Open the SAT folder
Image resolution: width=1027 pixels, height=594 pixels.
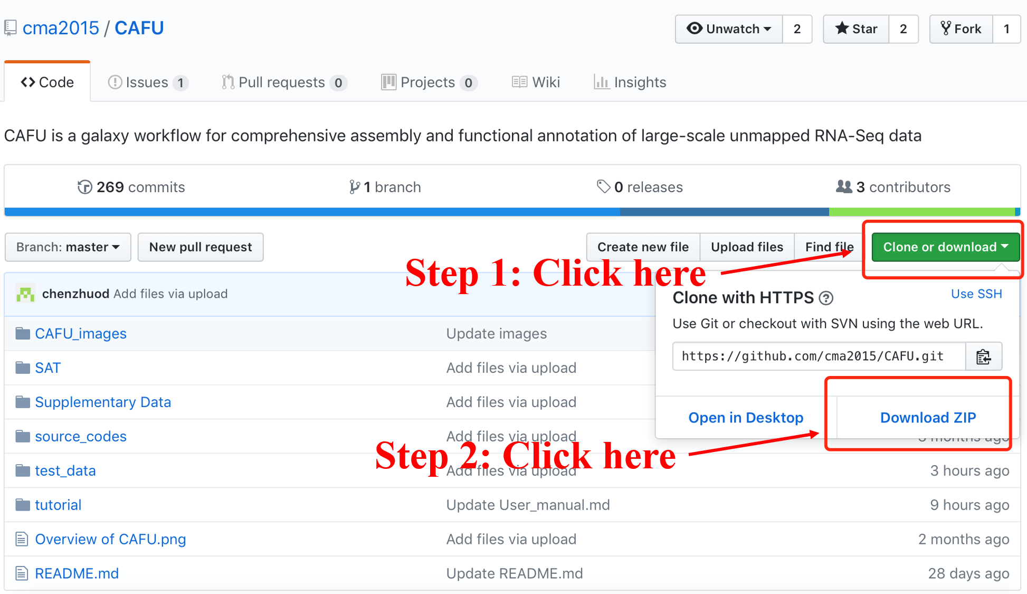pos(48,368)
